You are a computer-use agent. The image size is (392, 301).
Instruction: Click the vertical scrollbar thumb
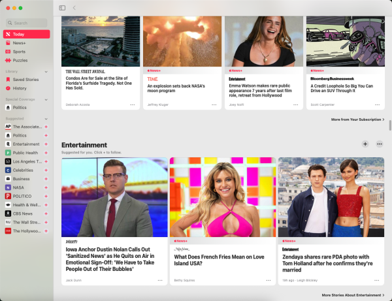coord(390,125)
